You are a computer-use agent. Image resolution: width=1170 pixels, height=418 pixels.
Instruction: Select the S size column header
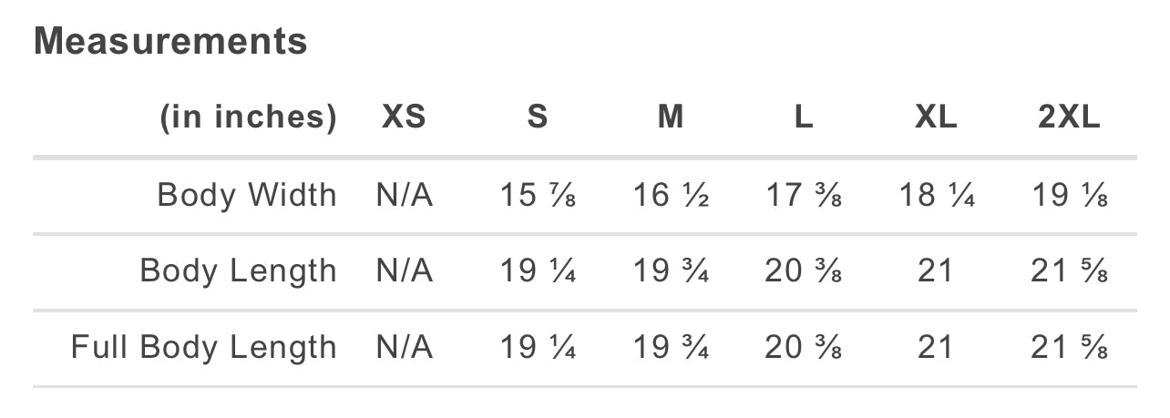coord(538,117)
